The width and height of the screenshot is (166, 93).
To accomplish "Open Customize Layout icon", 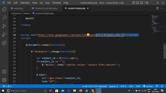I will [147, 3].
